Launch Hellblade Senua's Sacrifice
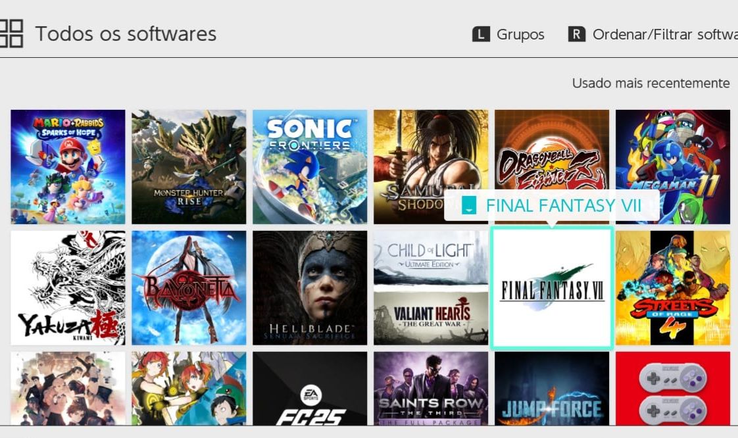The width and height of the screenshot is (738, 438). pos(310,288)
